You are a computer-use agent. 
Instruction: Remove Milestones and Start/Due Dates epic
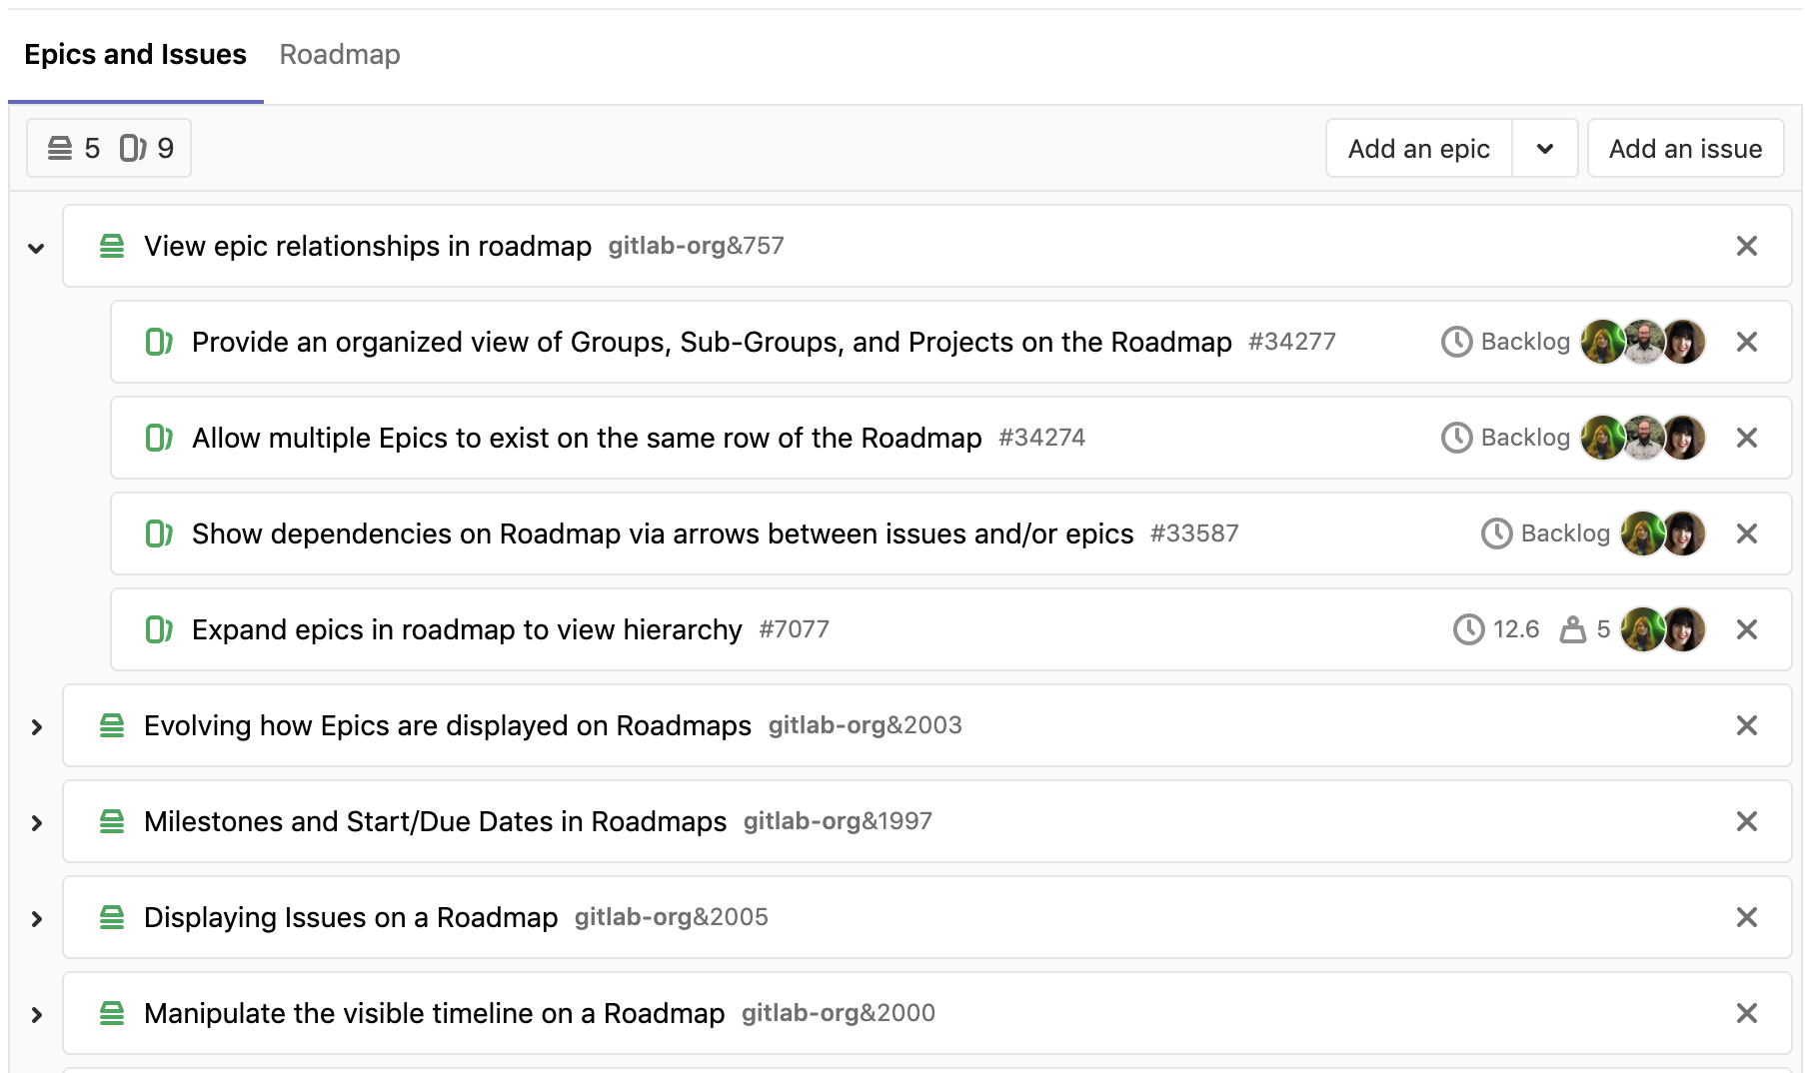coord(1746,821)
